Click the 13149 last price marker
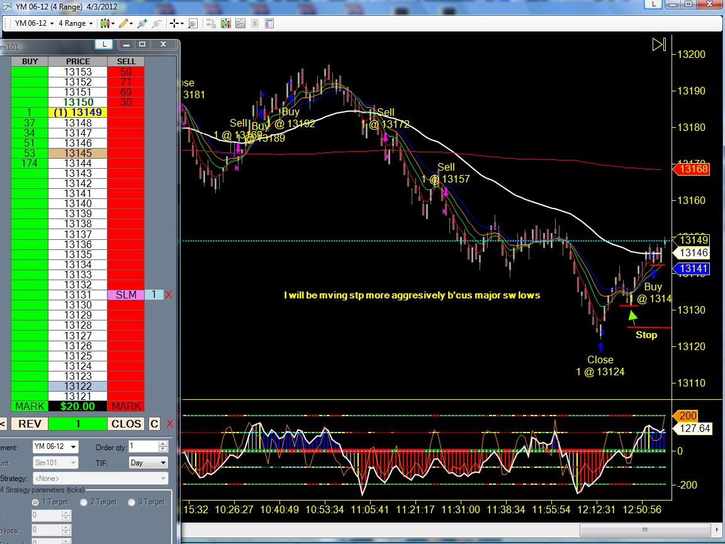 pyautogui.click(x=691, y=240)
